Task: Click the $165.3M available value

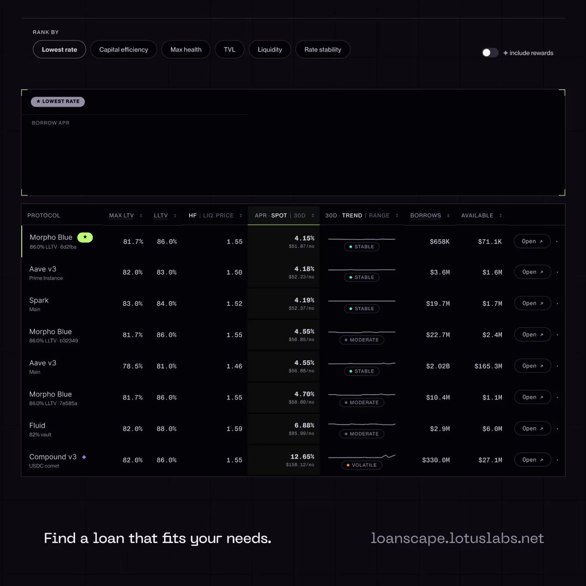Action: (x=488, y=366)
